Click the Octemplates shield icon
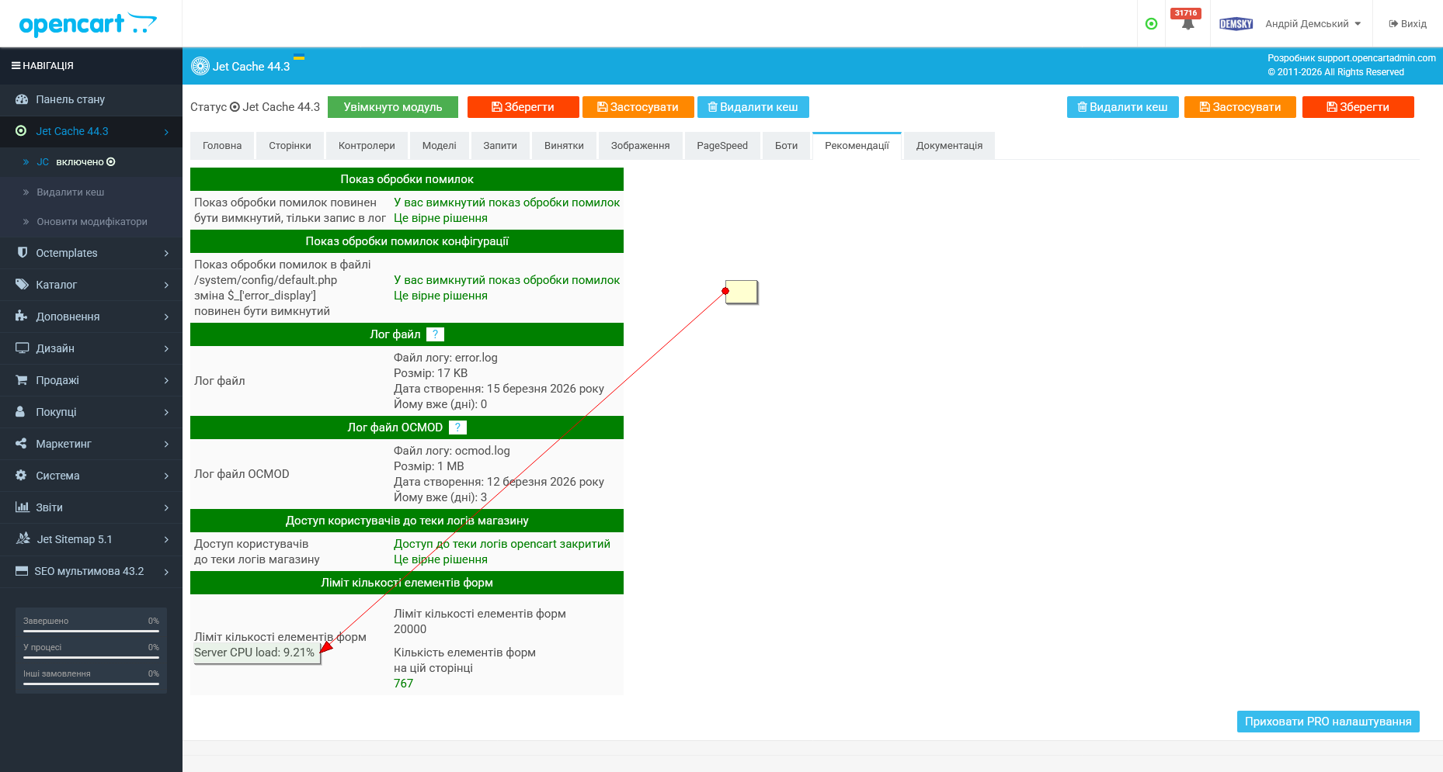Viewport: 1443px width, 772px height. tap(22, 253)
